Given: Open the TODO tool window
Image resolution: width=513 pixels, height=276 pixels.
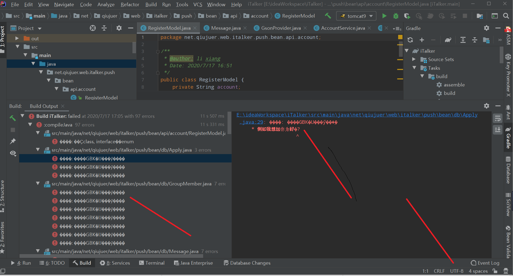Looking at the screenshot, I should tap(52, 263).
